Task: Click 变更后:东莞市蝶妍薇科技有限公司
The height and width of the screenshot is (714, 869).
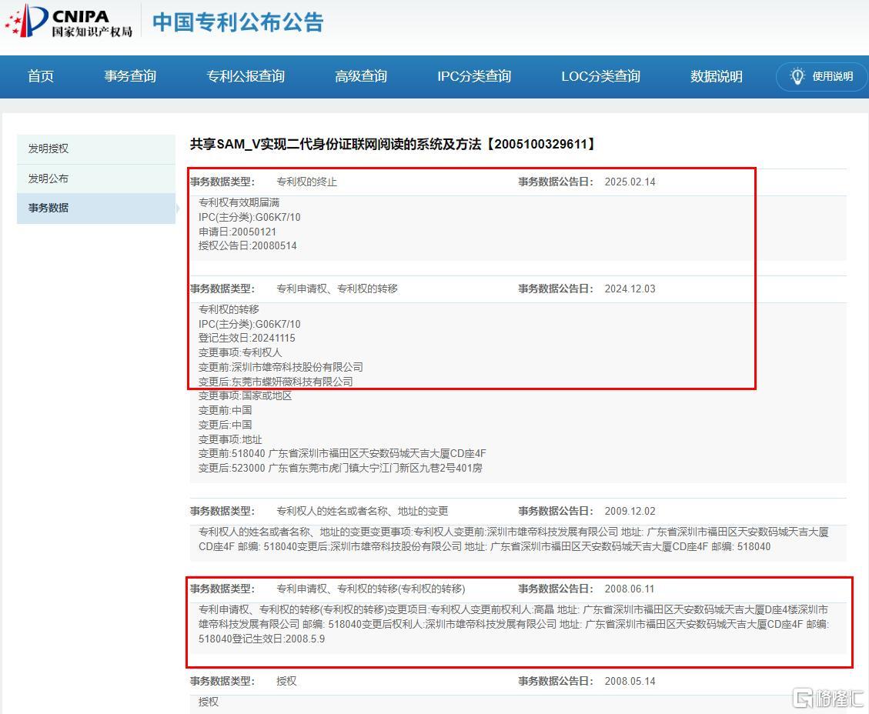Action: tap(276, 382)
